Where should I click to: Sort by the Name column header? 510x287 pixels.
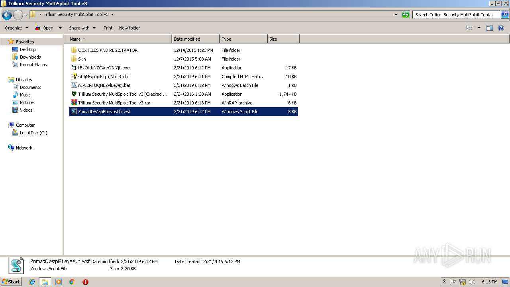point(118,39)
